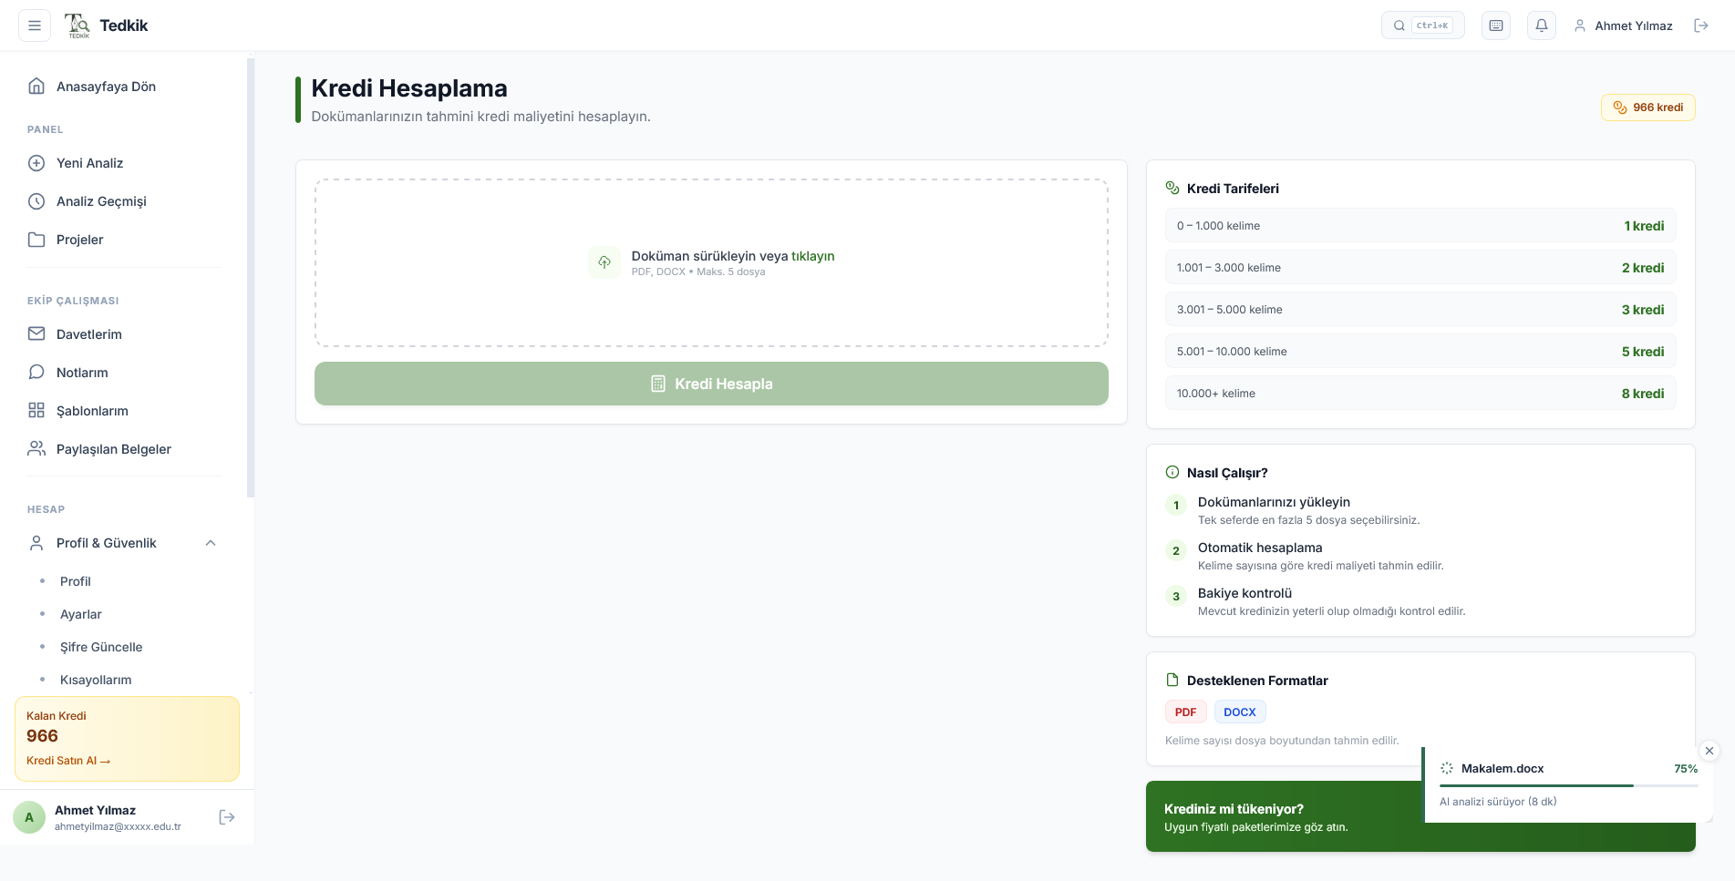Open Kısayollarım submenu item
Screen dimensions: 1735x881
[96, 680]
